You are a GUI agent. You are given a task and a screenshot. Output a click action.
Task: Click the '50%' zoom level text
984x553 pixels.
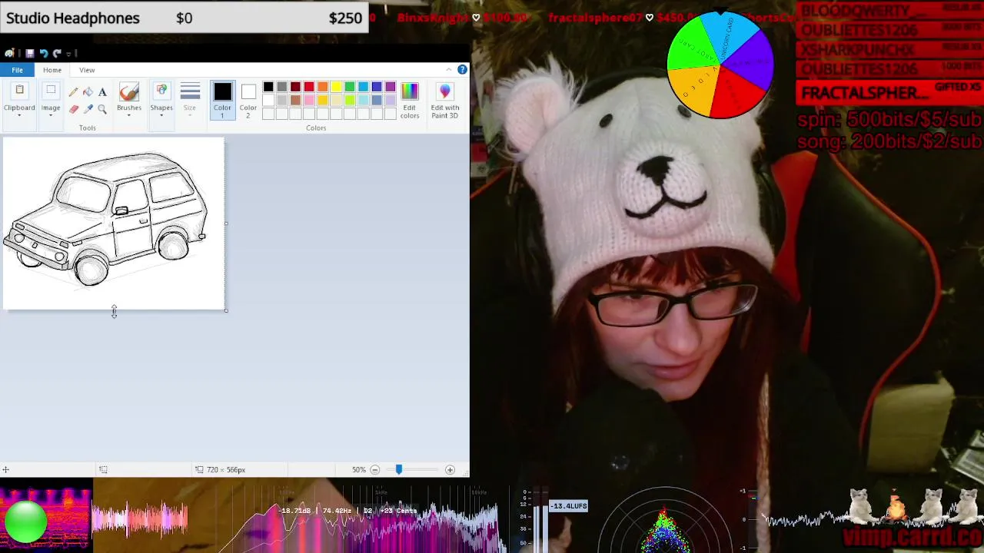(x=359, y=470)
